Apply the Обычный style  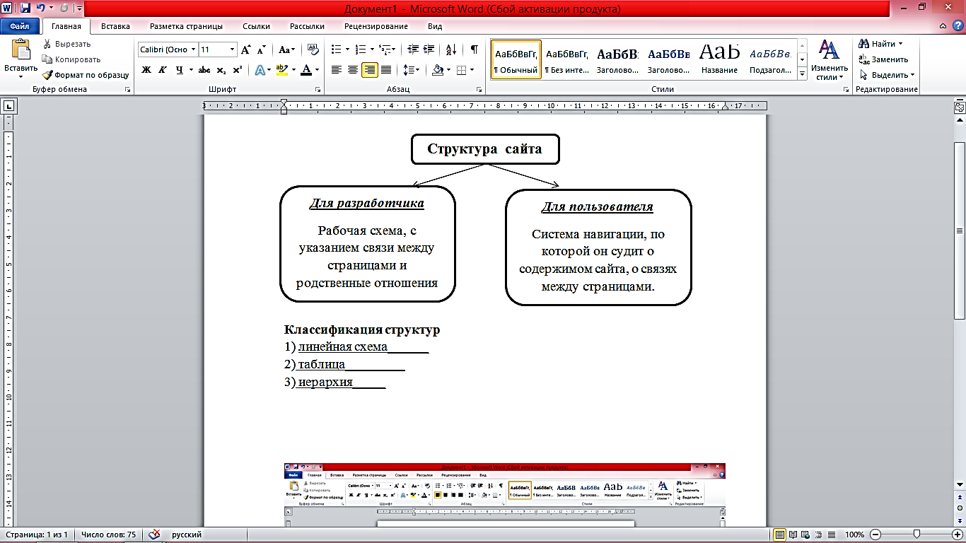[516, 60]
